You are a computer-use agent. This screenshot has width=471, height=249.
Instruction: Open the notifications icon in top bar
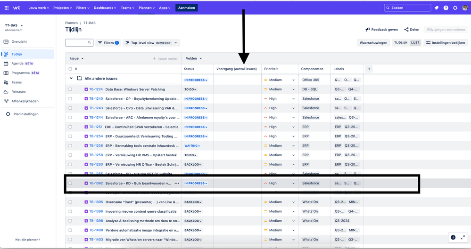[437, 8]
